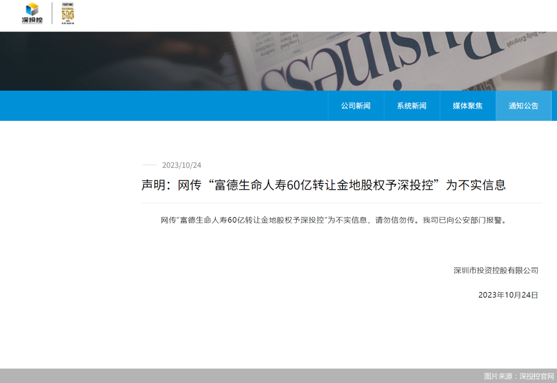Click the 声明 article headline
Screen dimensions: 557x383
[x=323, y=185]
